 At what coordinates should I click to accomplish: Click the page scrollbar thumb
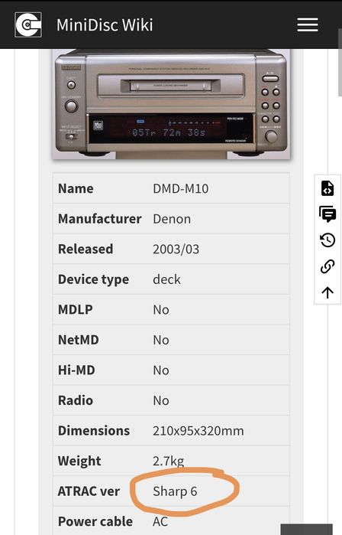pos(340,63)
